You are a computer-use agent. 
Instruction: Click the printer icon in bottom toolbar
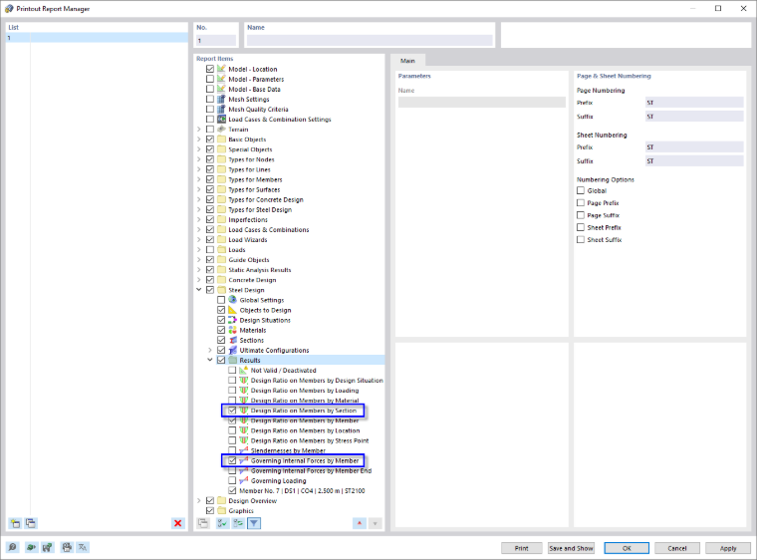click(67, 547)
